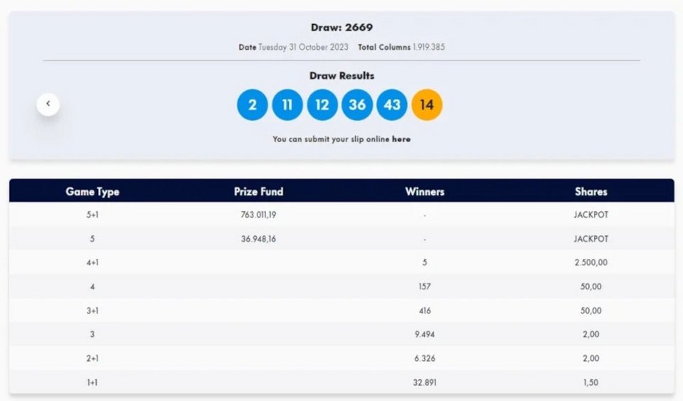683x401 pixels.
Task: Select the 5+1 game type row
Action: pos(341,215)
